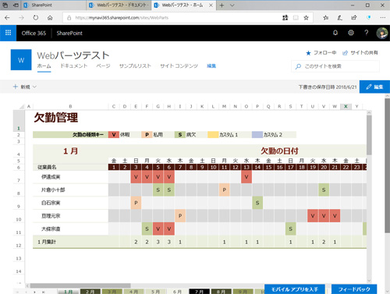
Task: Click the help question mark icon
Action: point(367,33)
